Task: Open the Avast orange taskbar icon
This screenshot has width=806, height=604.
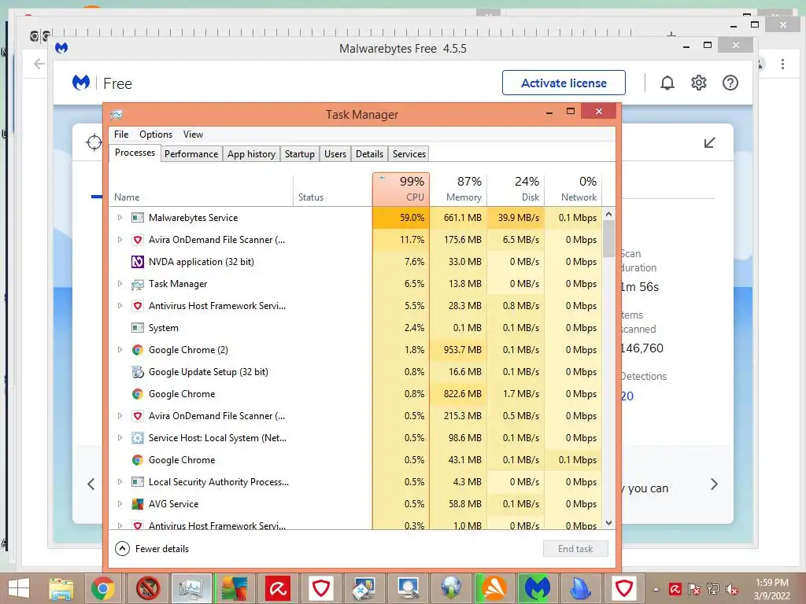Action: tap(493, 588)
